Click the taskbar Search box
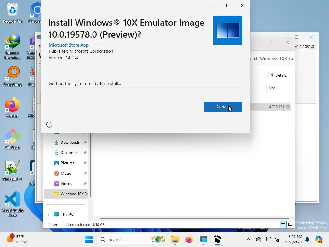This screenshot has height=247, width=329. coord(132,239)
